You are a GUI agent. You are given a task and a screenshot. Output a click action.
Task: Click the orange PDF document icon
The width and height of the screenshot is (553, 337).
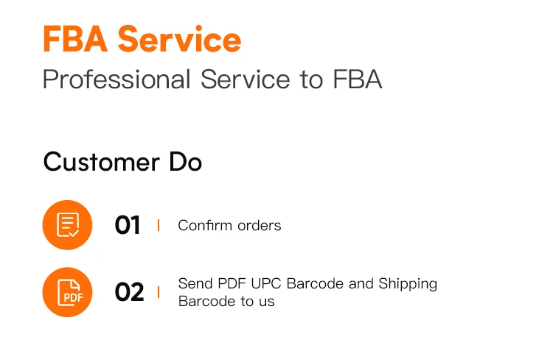pos(67,292)
